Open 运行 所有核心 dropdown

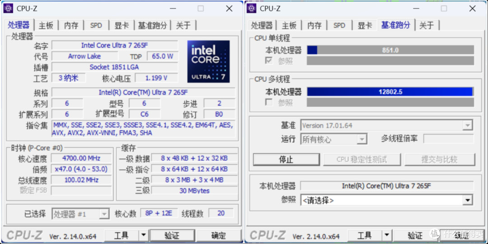334,139
